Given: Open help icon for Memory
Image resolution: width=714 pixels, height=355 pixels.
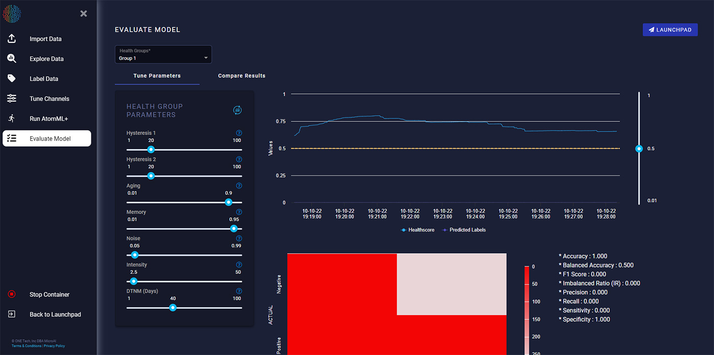Looking at the screenshot, I should (239, 212).
